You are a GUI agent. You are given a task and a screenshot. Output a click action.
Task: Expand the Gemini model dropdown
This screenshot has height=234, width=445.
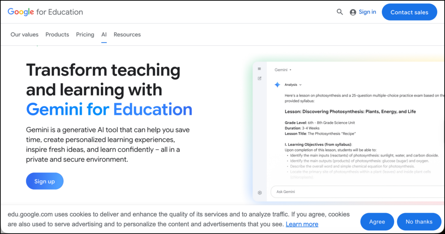pos(283,70)
